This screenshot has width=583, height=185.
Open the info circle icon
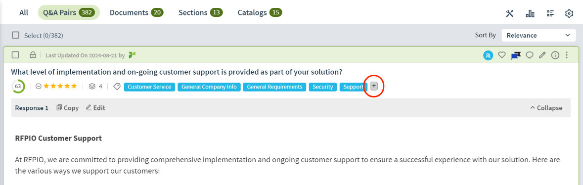click(555, 55)
